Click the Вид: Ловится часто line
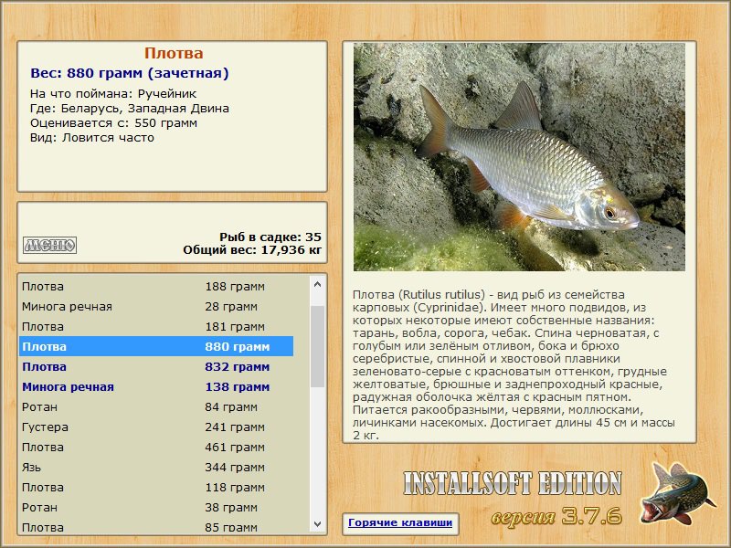The image size is (731, 548). 92,138
